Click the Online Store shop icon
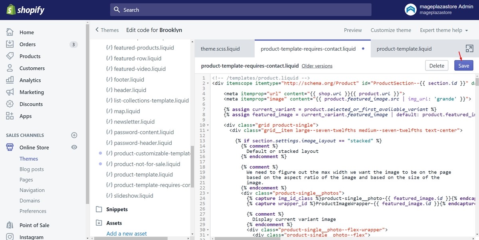Screen dimensions: 479x240 [10, 148]
